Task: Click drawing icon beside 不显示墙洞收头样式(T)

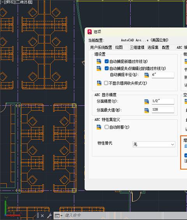Action: tap(99, 83)
